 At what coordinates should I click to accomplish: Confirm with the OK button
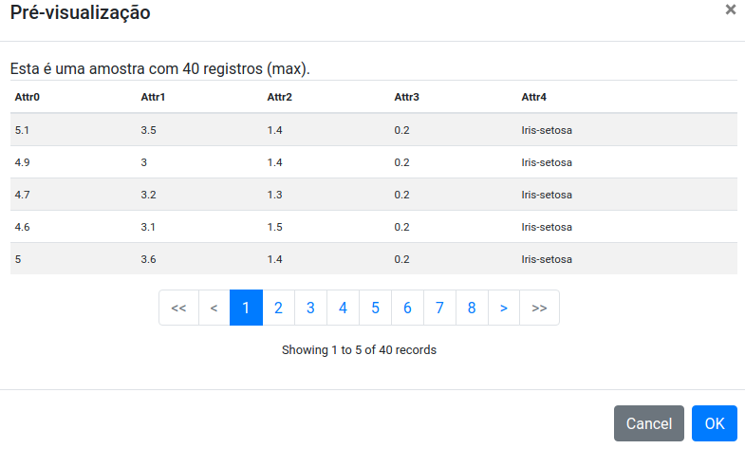714,423
